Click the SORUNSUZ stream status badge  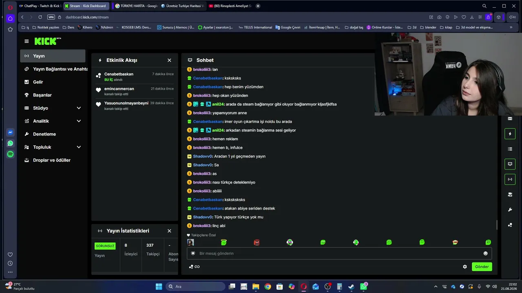[x=105, y=246]
